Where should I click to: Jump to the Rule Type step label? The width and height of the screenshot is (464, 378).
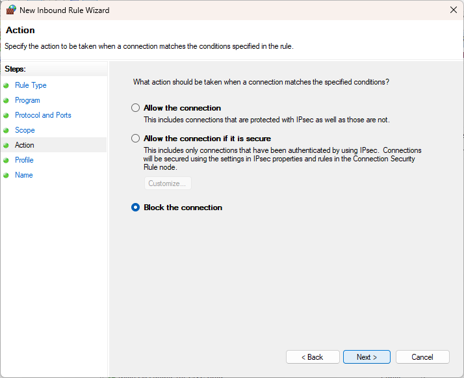pos(31,85)
